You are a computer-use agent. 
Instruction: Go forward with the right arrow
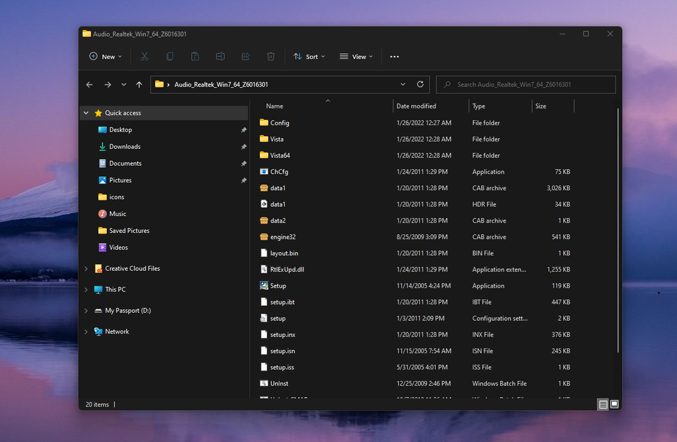(x=108, y=85)
